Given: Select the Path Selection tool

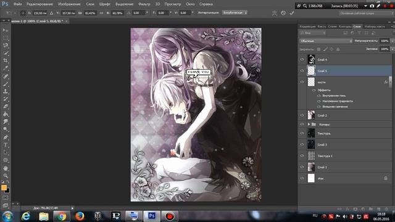Looking at the screenshot, I should point(6,152).
